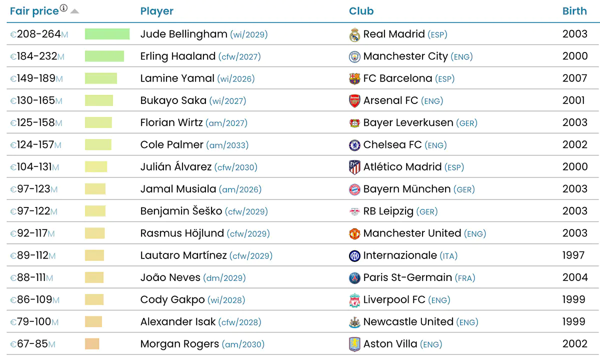Screen dimensions: 600x358
Task: Sort table by Player column header
Action: click(x=157, y=11)
